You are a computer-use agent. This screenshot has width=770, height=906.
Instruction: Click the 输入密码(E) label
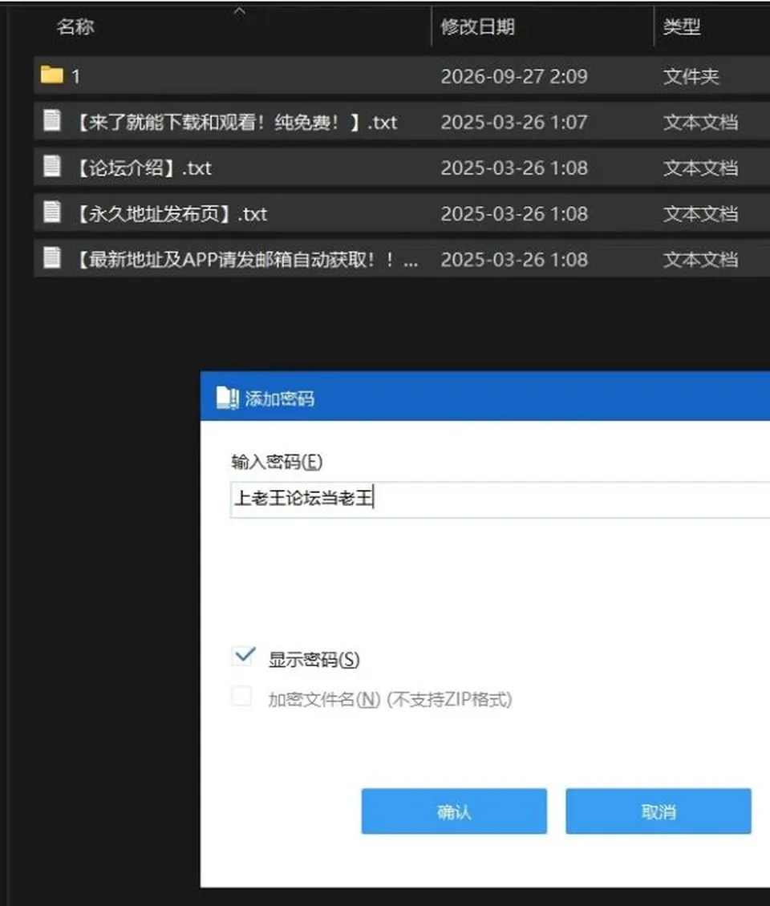[277, 462]
